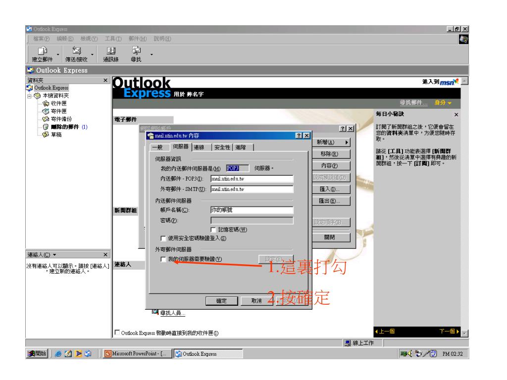Select the 寄件備份 folder icon
The width and height of the screenshot is (507, 380).
click(x=46, y=119)
